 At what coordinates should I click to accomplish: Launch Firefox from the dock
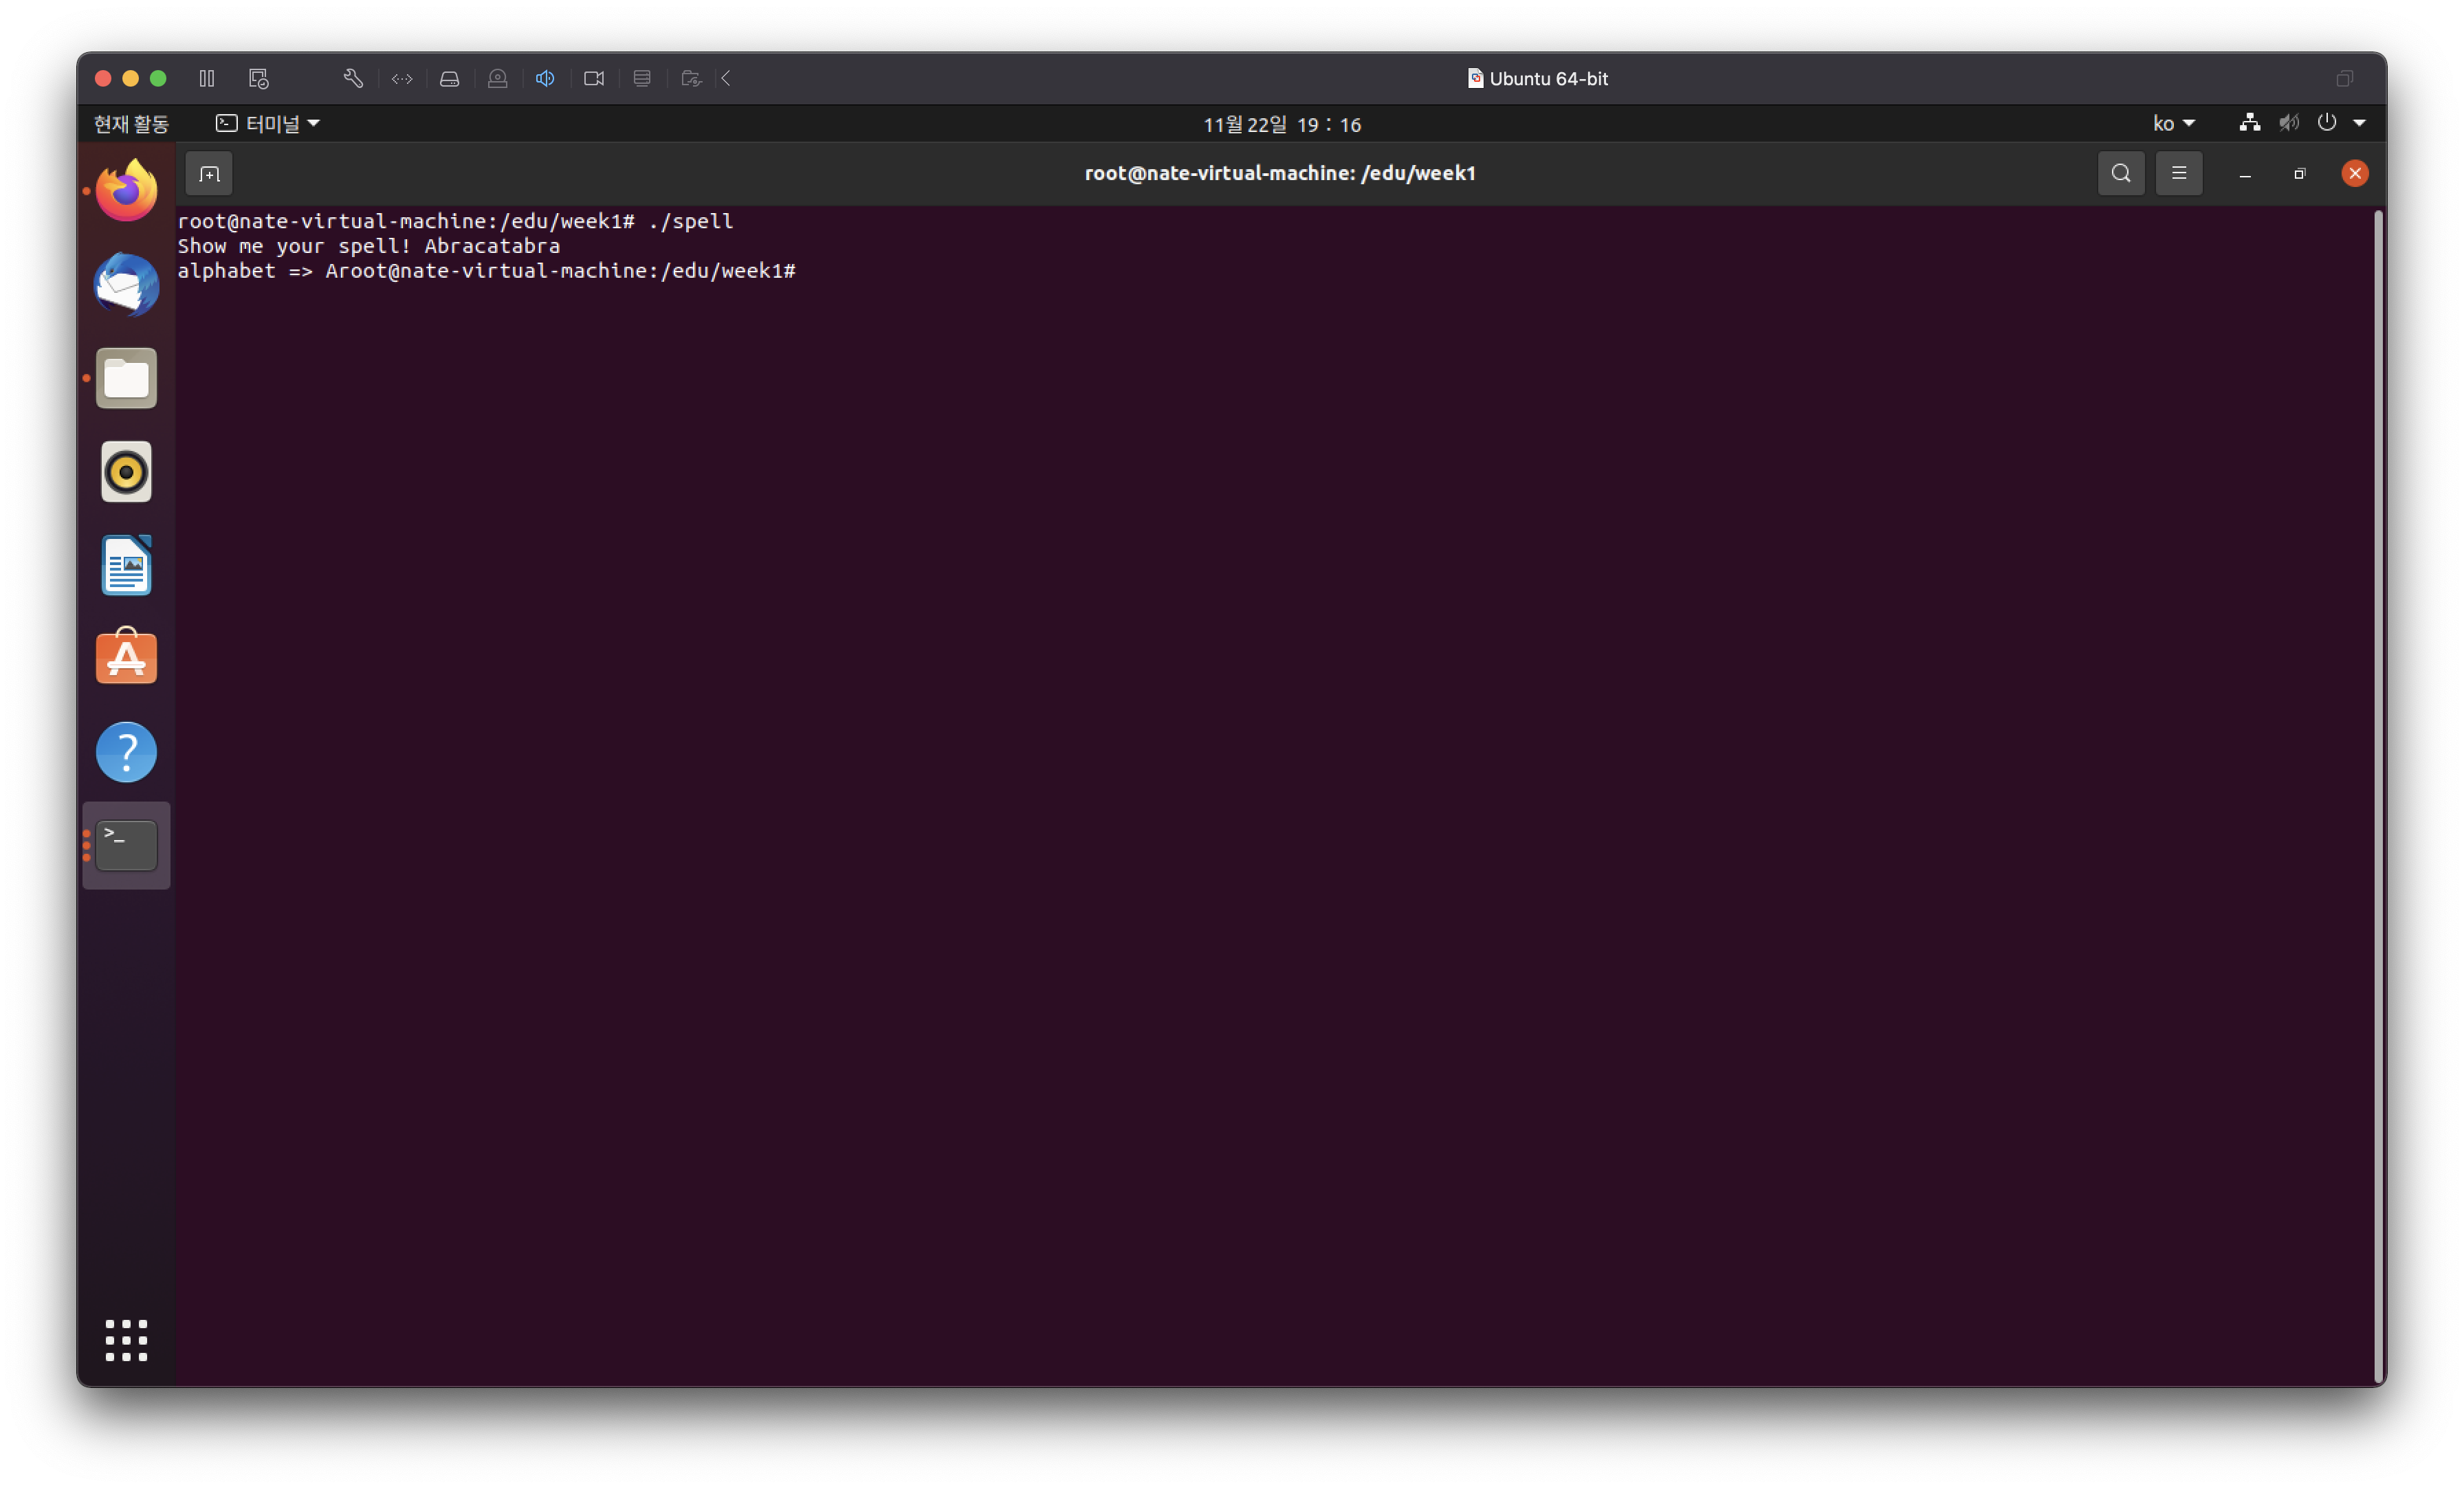click(x=126, y=190)
